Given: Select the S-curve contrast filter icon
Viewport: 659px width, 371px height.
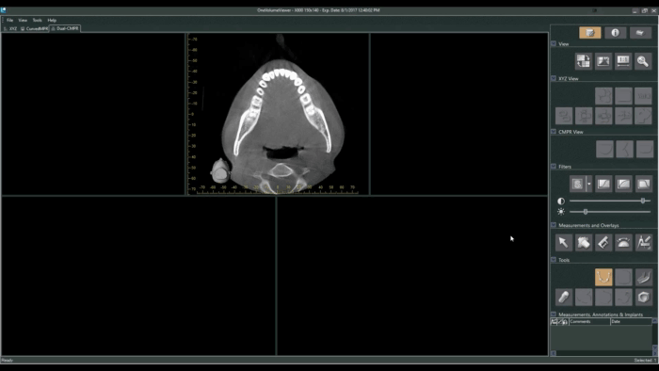Looking at the screenshot, I should tap(603, 184).
